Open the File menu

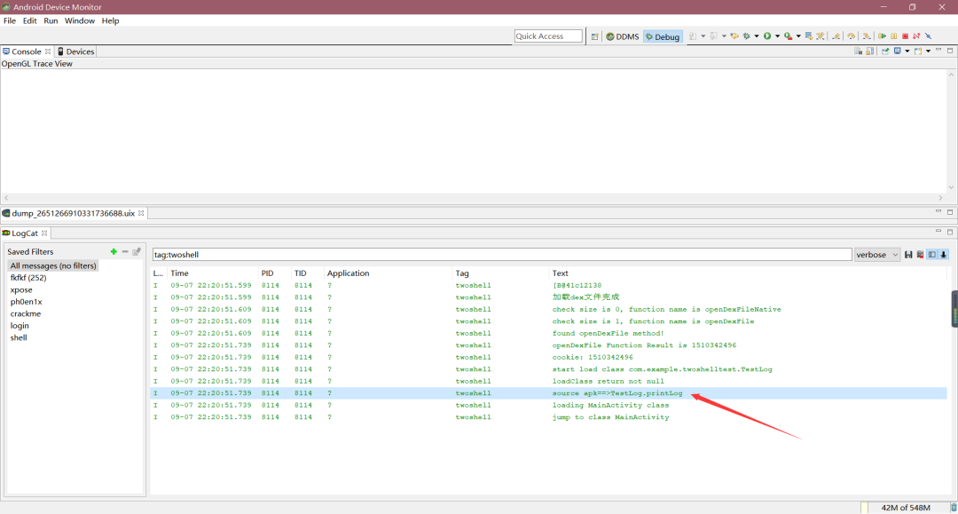[10, 20]
